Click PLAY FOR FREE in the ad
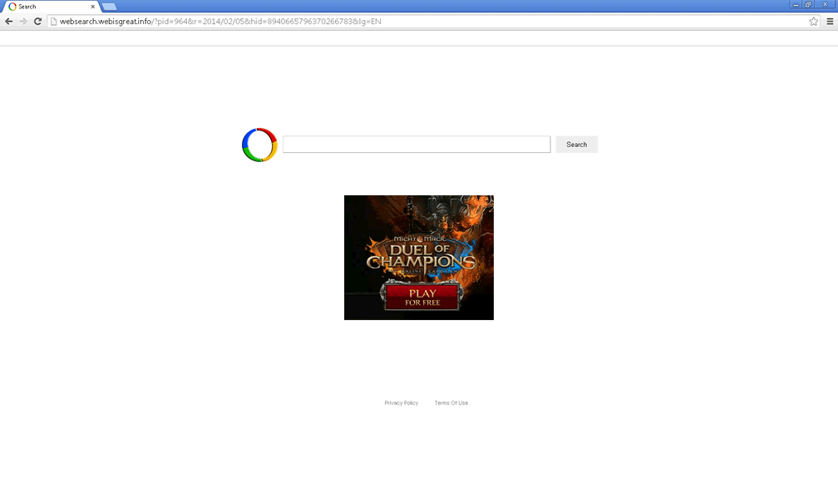The image size is (838, 502). point(421,298)
